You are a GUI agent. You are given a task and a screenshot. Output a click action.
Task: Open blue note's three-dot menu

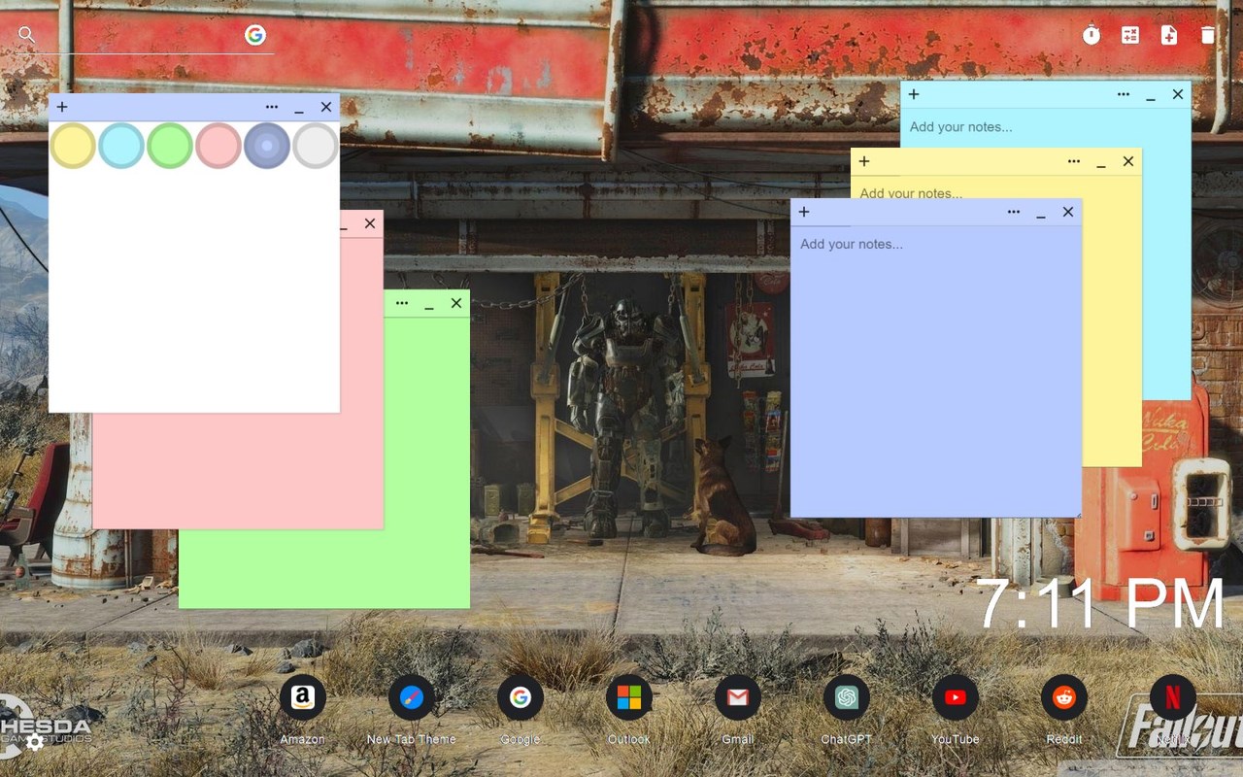[x=1014, y=212]
